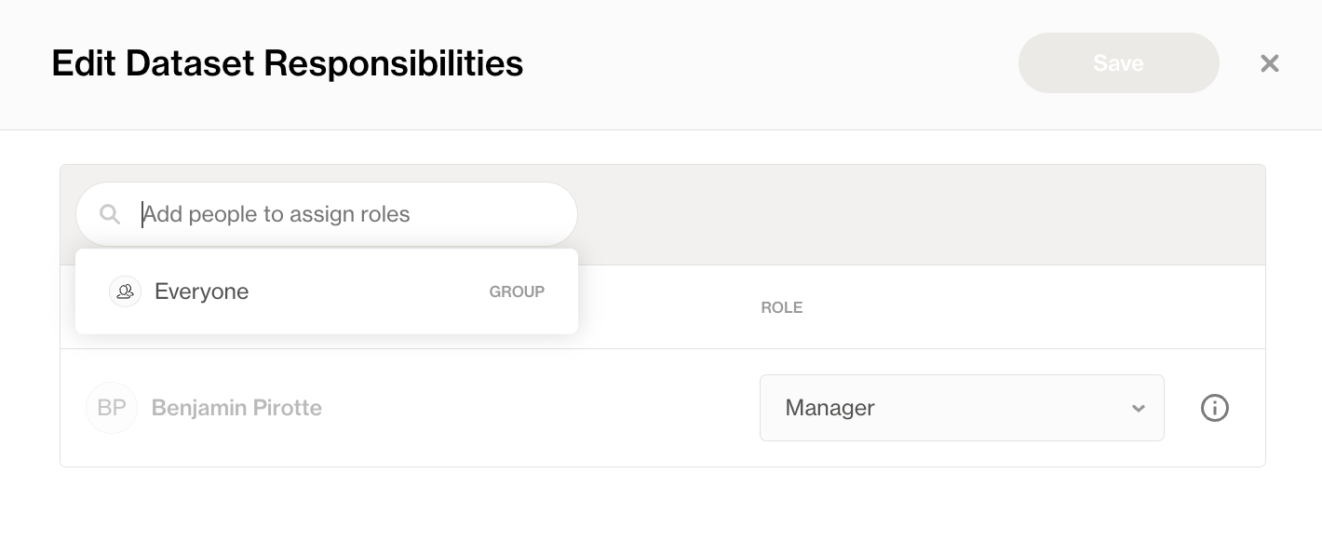Click the Save button
This screenshot has height=555, width=1322.
1119,63
